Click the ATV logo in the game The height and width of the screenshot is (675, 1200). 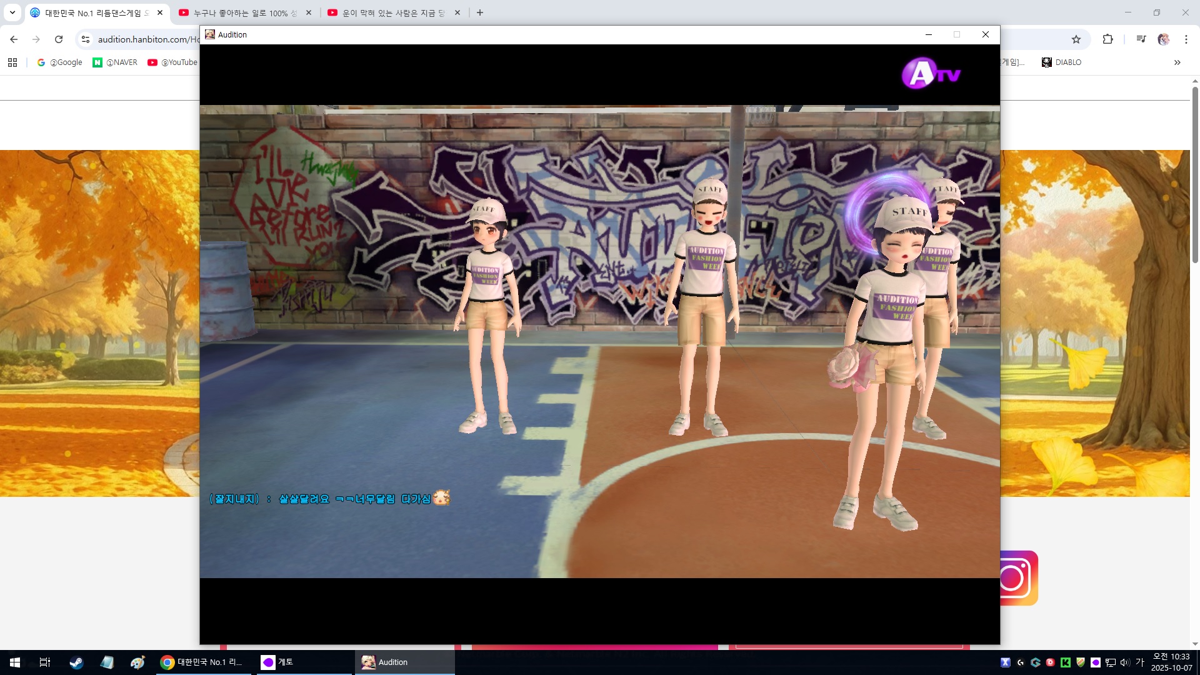pyautogui.click(x=930, y=74)
